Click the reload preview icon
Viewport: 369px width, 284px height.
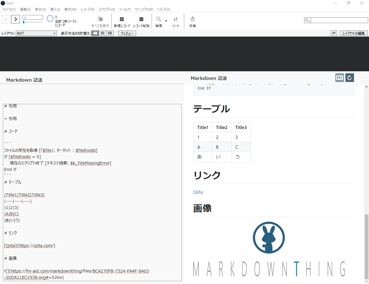[x=350, y=78]
